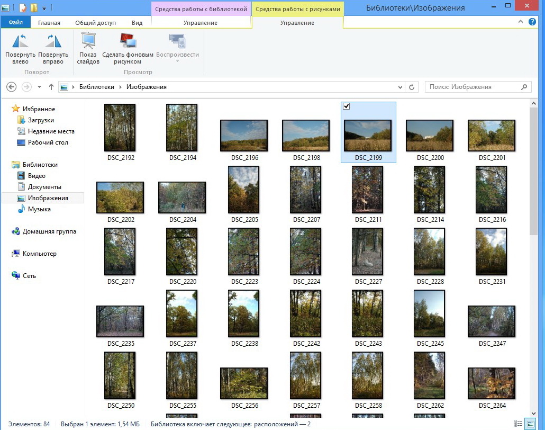545x430 pixels.
Task: Switch to large thumbnails view icon
Action: point(530,424)
